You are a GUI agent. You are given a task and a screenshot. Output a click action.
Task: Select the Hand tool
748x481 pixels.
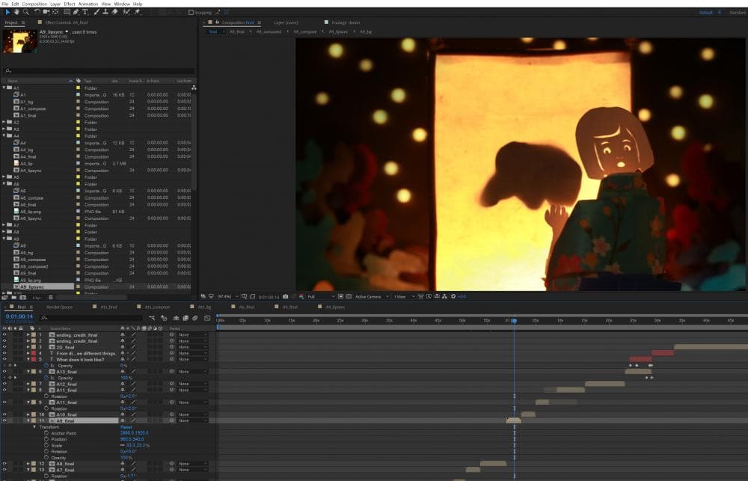[16, 12]
